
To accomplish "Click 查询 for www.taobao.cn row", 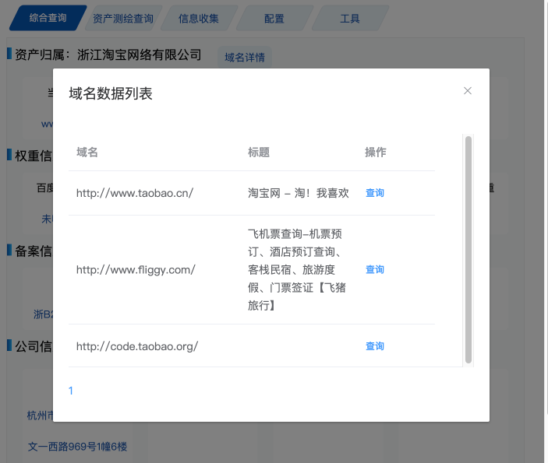I will pos(375,193).
